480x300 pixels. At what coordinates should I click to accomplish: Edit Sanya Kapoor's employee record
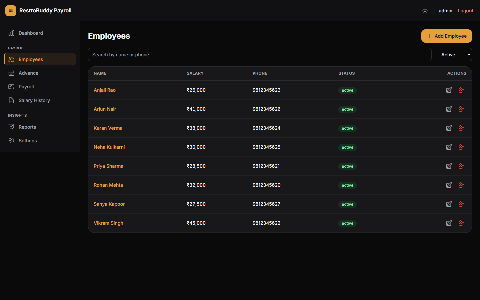449,204
